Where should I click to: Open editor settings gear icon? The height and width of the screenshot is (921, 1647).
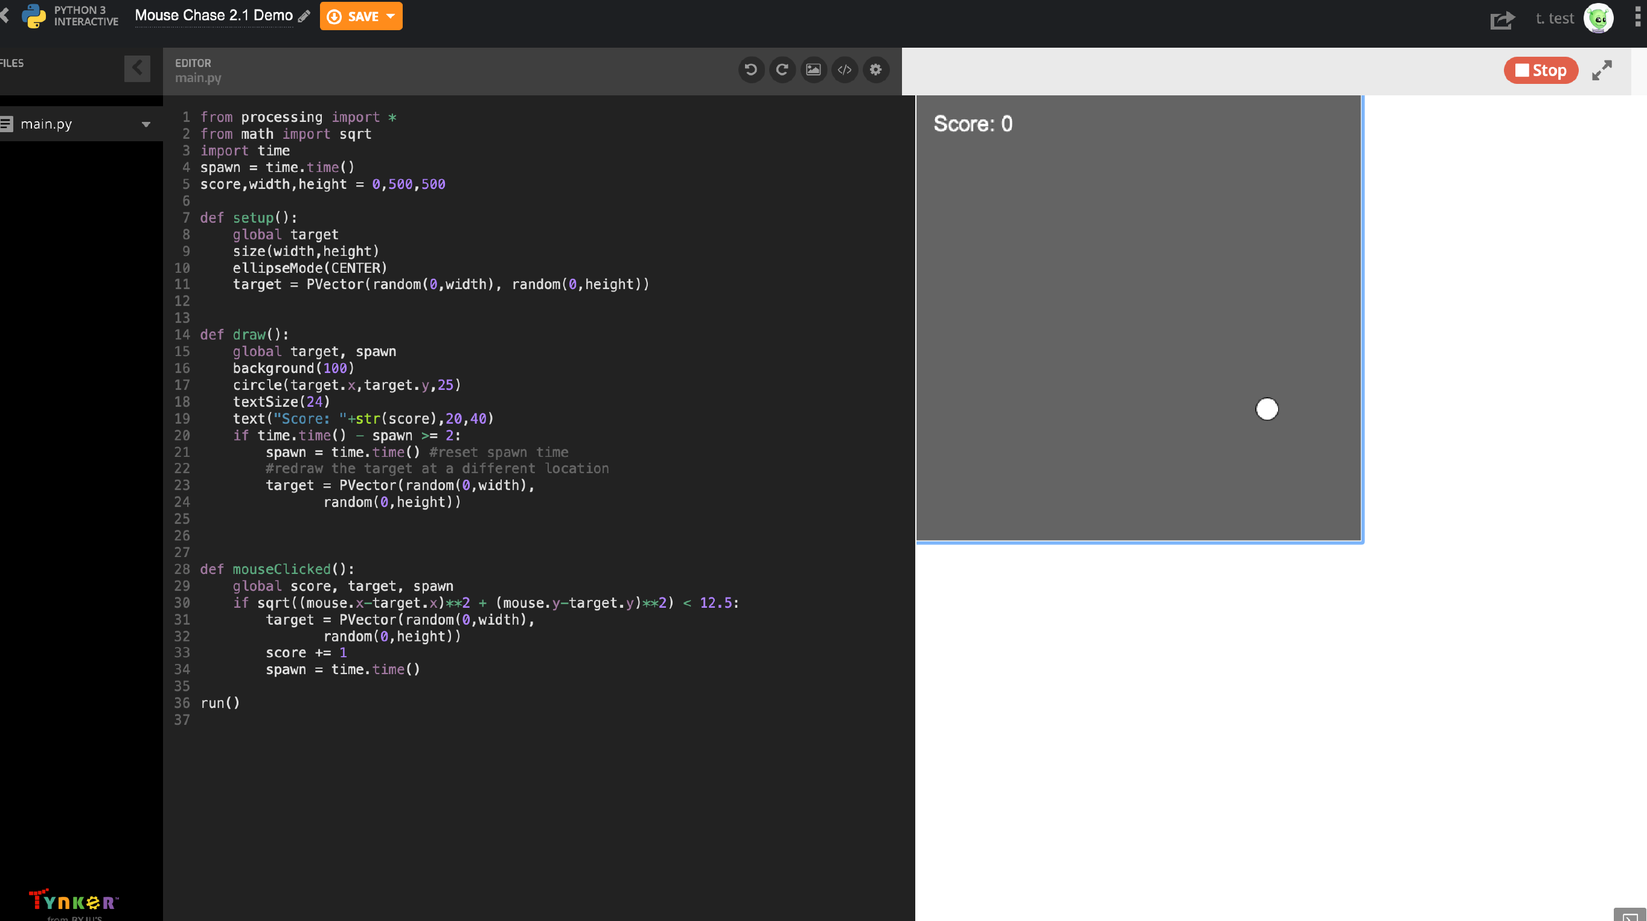tap(876, 69)
